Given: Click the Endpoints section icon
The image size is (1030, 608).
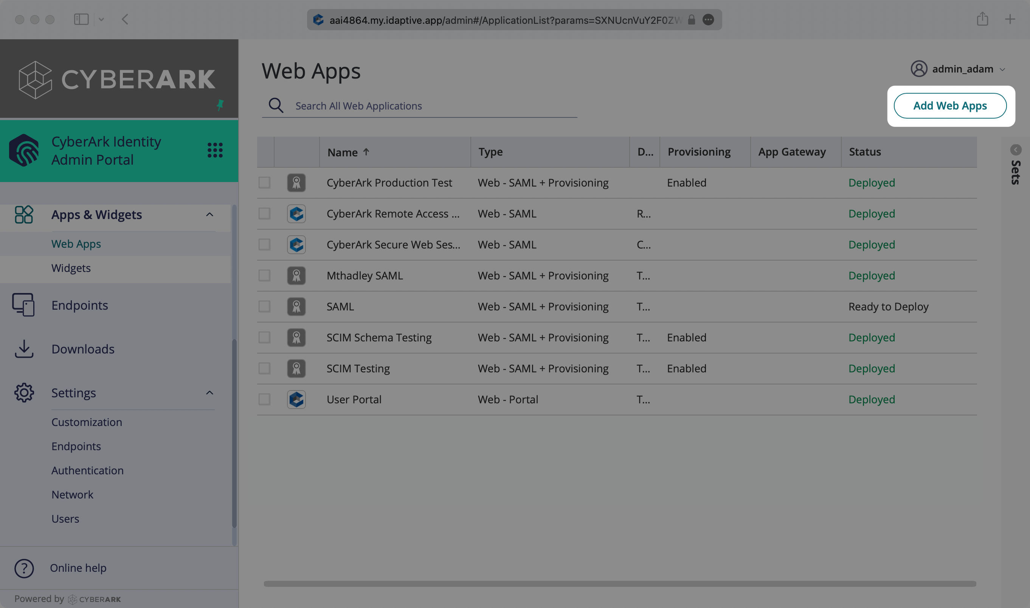Looking at the screenshot, I should [23, 305].
